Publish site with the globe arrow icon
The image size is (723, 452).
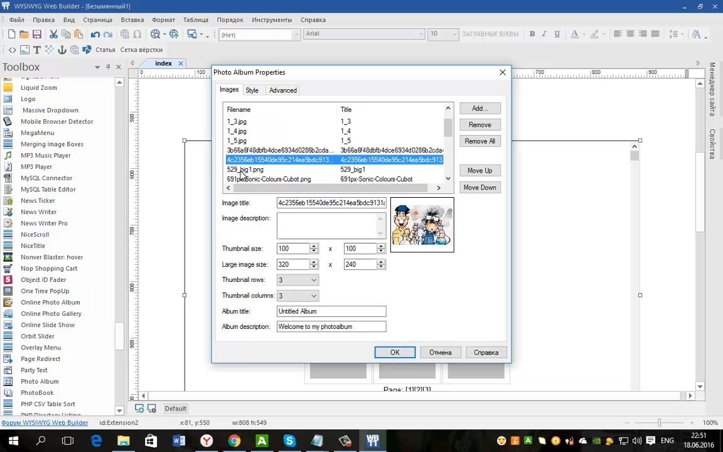174,34
